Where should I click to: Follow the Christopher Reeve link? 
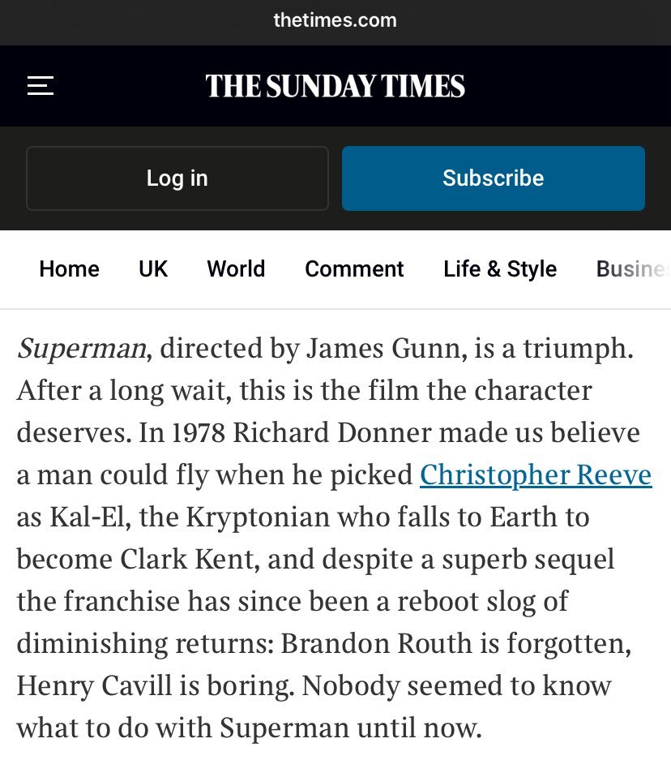(536, 474)
